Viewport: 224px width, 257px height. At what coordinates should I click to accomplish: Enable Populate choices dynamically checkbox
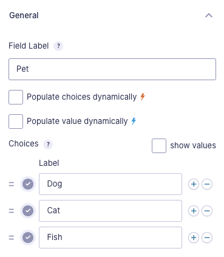click(16, 97)
